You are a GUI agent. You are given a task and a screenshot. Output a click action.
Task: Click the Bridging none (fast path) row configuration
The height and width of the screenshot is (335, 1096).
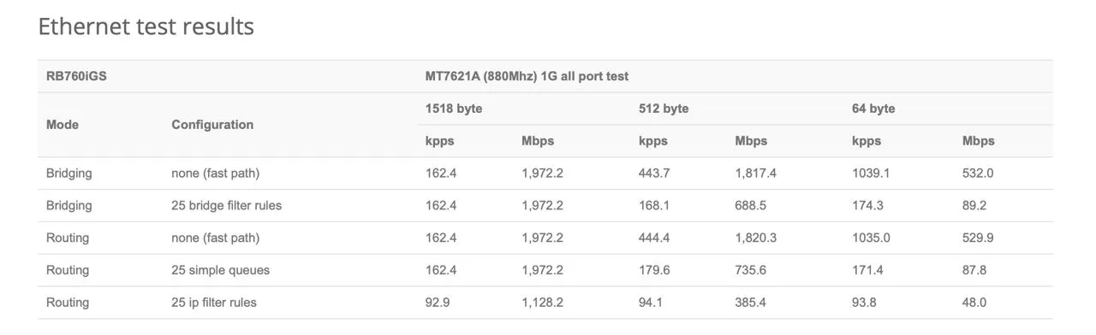216,173
